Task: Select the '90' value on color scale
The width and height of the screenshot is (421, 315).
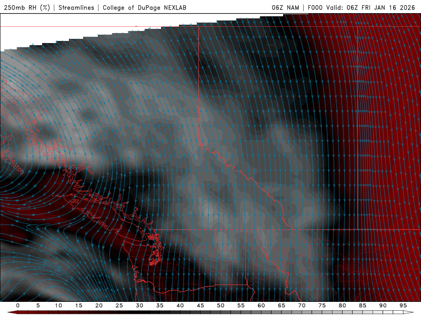Action: 383,306
